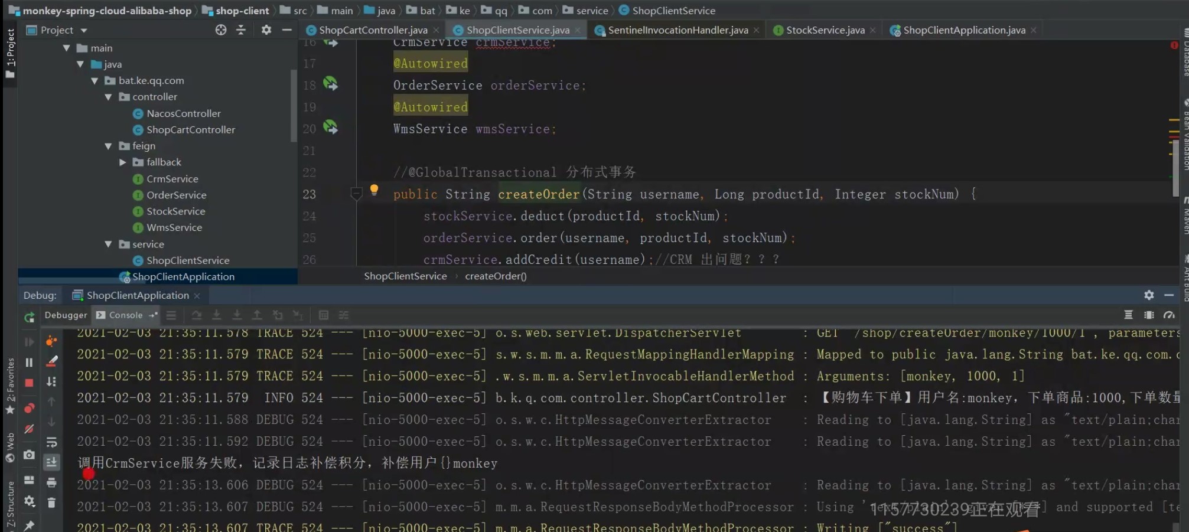1189x532 pixels.
Task: Toggle soft-wrap in console
Action: click(51, 442)
